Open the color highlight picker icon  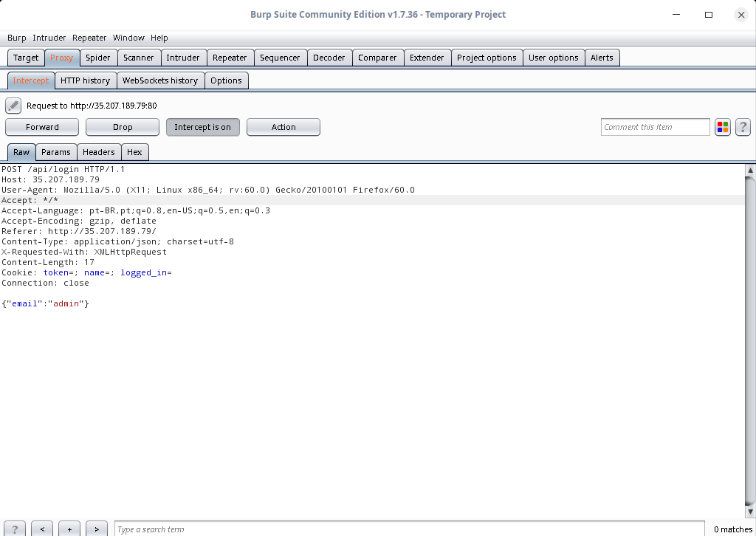(722, 127)
